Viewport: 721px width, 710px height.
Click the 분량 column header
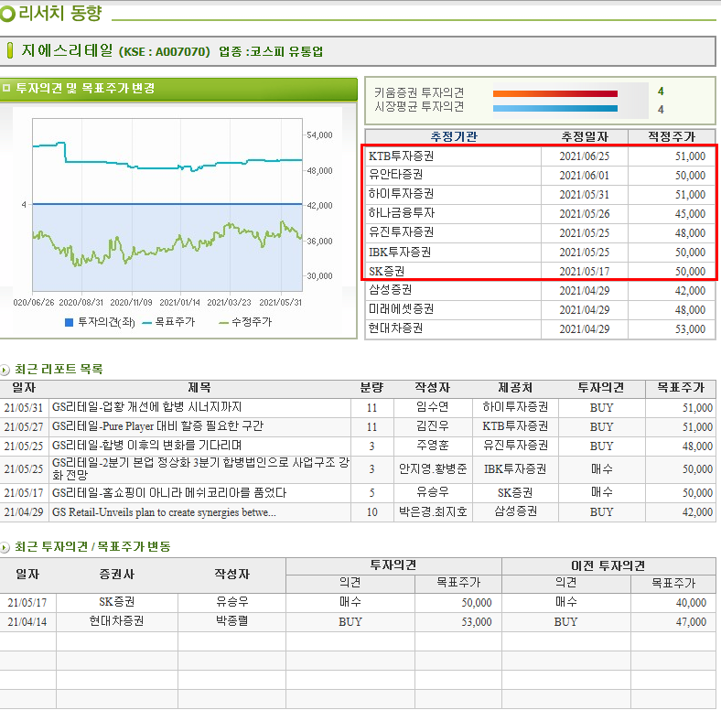371,388
